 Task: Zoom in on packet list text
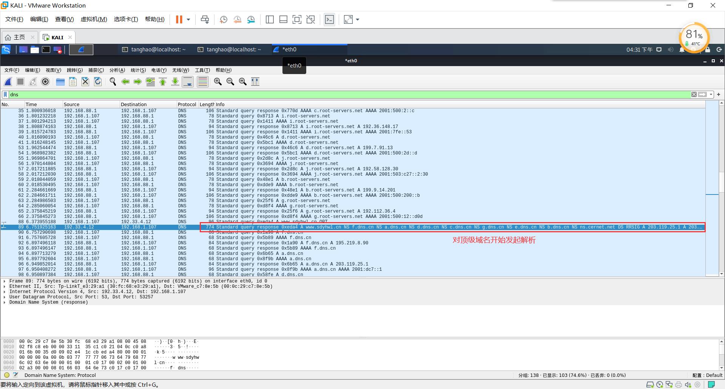coord(217,82)
